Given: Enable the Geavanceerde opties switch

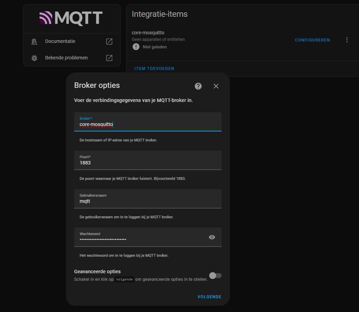Looking at the screenshot, I should click(215, 276).
